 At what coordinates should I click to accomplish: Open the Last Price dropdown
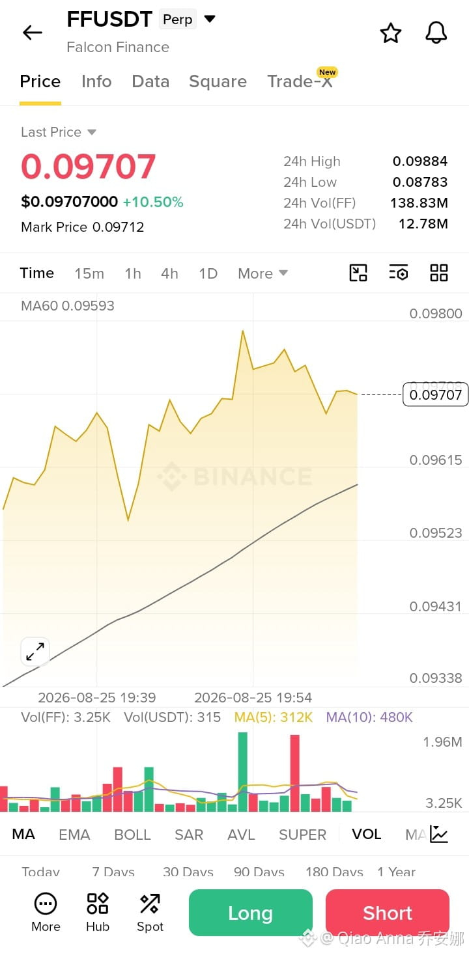pos(59,132)
